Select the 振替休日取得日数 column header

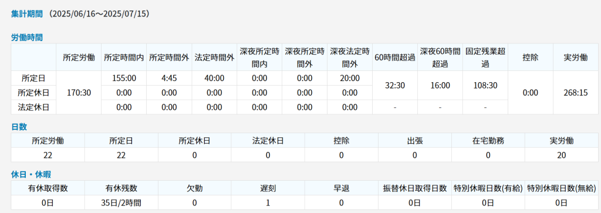tap(415, 188)
